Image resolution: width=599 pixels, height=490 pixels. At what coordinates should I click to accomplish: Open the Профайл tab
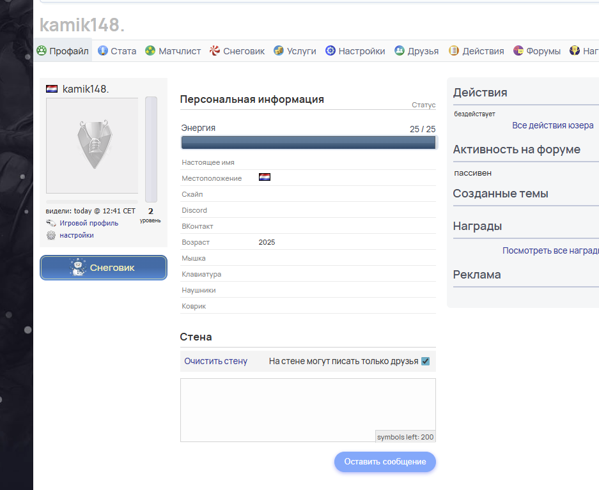63,50
